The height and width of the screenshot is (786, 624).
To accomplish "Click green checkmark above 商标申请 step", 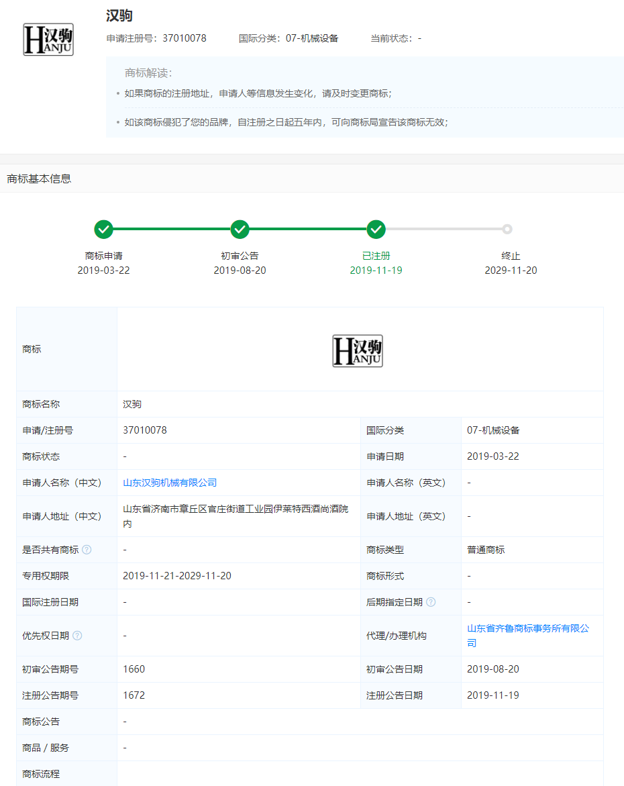I will coord(103,230).
